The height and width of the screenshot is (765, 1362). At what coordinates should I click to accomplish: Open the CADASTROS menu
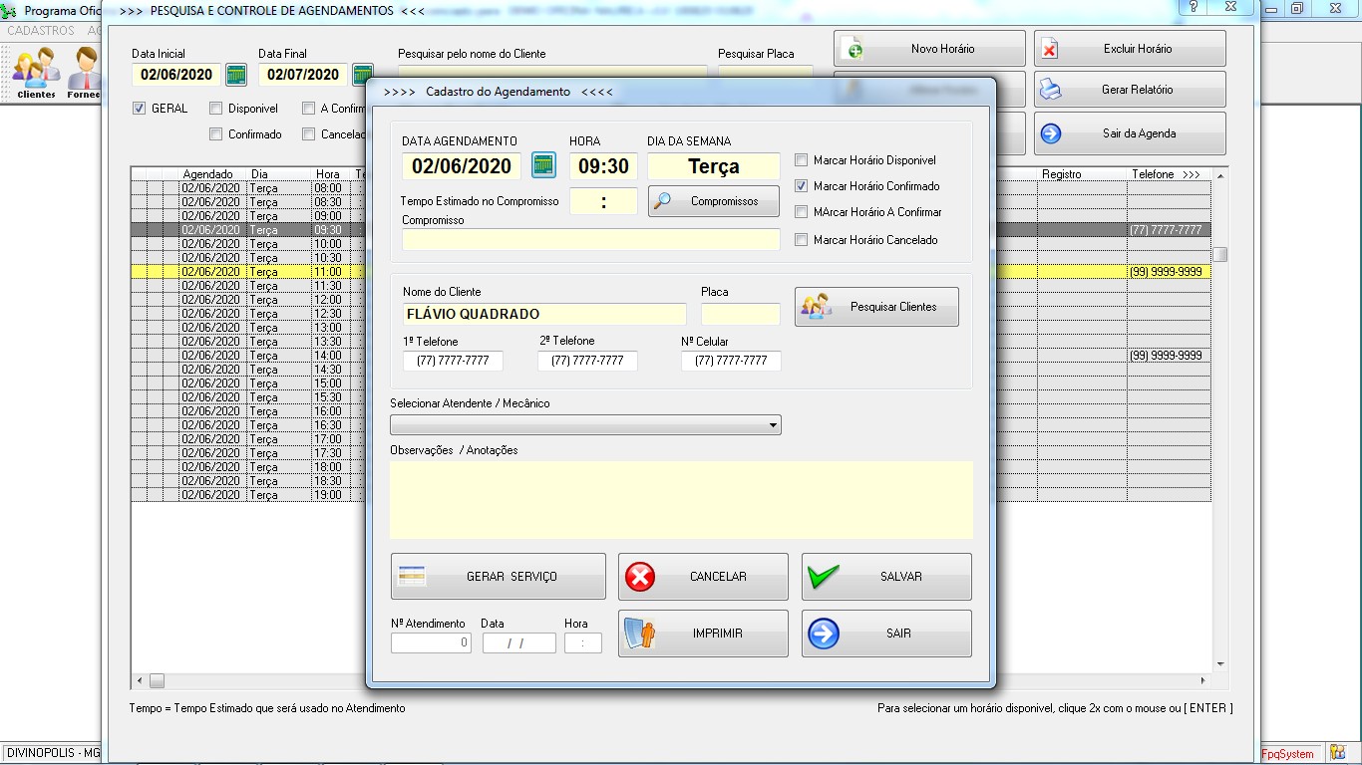[41, 31]
